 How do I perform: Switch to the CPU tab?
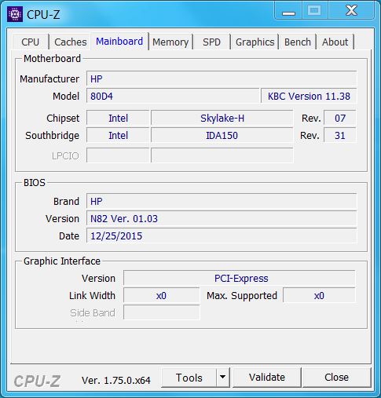[x=31, y=42]
